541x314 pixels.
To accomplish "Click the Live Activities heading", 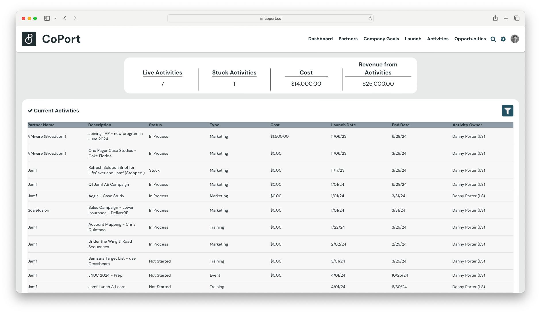I will (162, 73).
